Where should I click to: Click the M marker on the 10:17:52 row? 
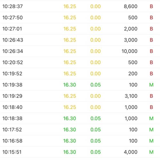151,130
